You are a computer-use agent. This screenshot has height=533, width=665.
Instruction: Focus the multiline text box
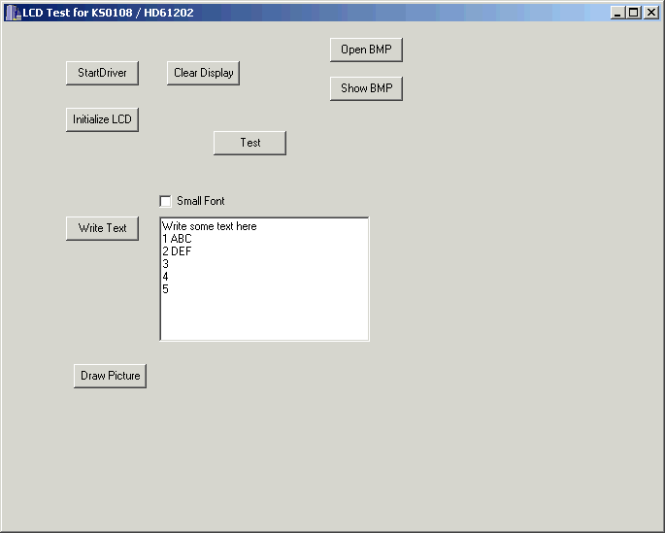click(264, 279)
